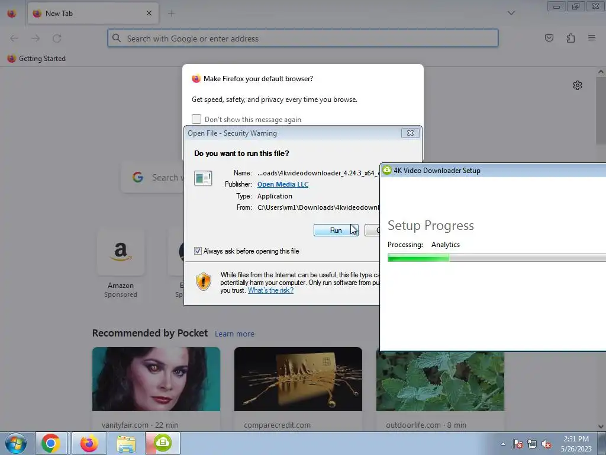
Task: Close the New Tab tab
Action: (x=149, y=13)
